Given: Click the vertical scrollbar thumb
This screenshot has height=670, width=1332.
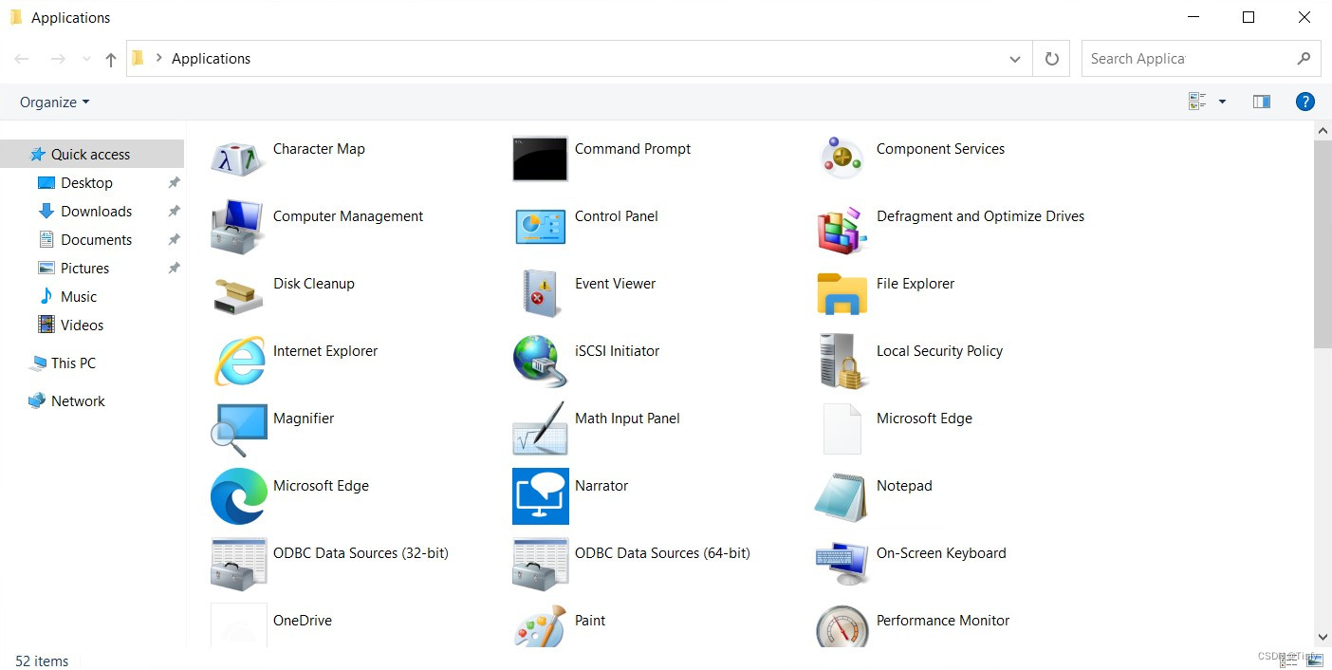Looking at the screenshot, I should point(1323,245).
